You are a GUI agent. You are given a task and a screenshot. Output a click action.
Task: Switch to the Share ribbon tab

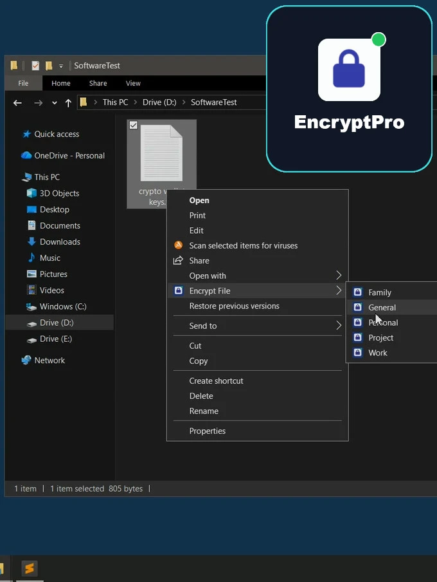[98, 83]
